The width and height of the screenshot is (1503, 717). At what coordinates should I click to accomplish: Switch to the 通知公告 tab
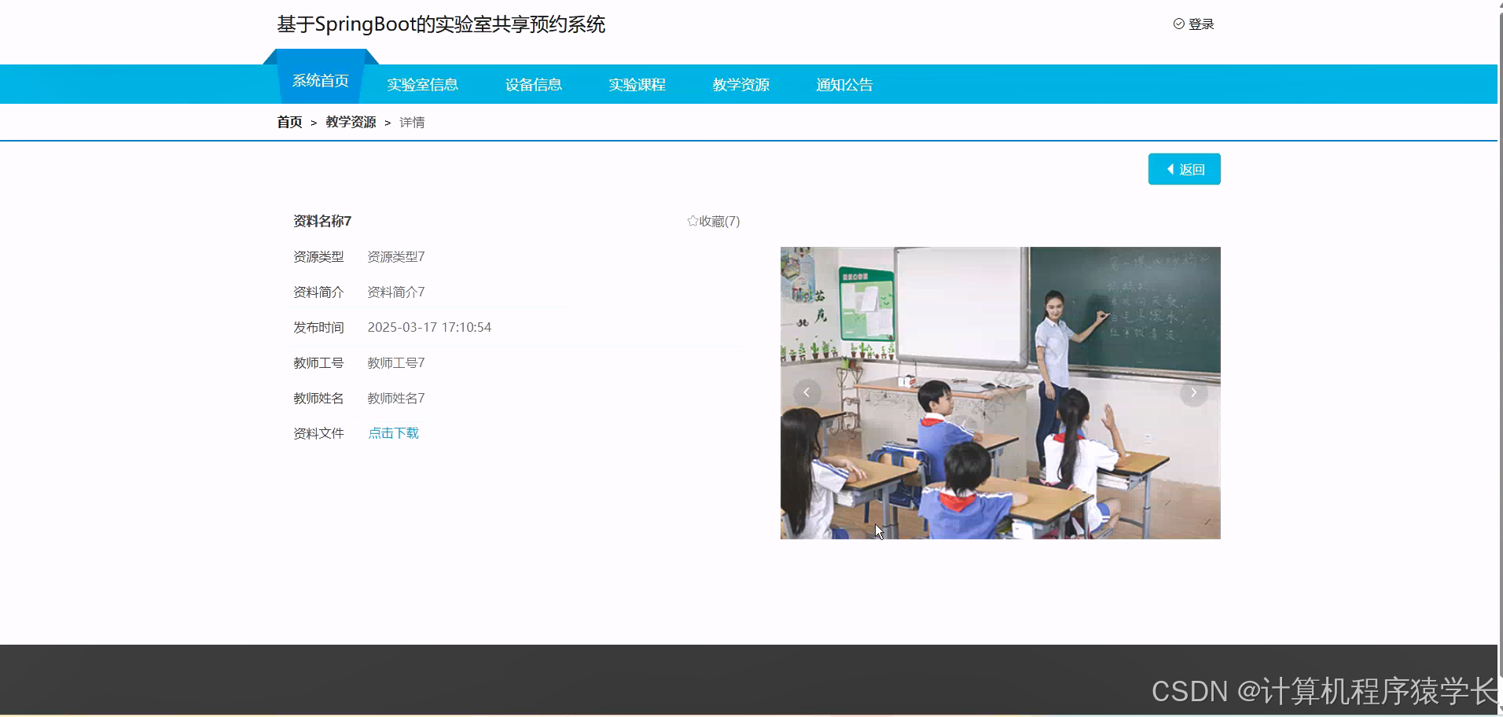tap(844, 83)
